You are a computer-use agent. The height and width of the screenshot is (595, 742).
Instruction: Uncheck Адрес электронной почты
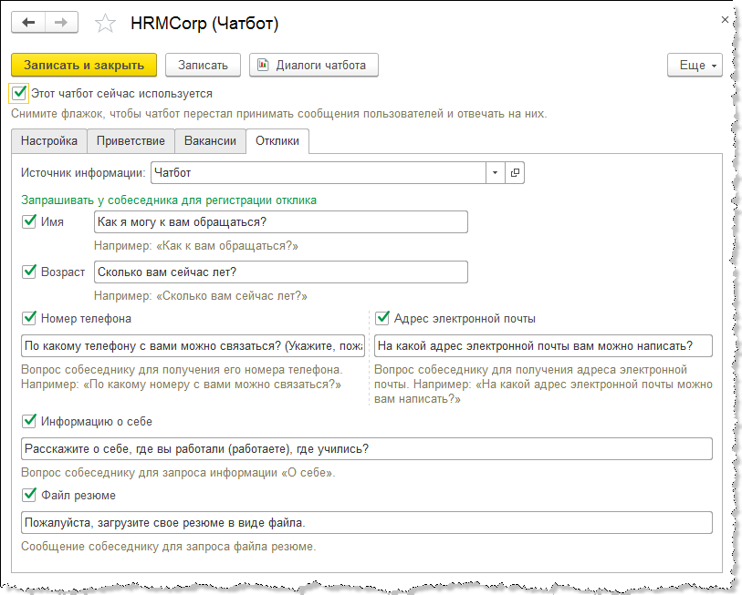click(x=382, y=319)
